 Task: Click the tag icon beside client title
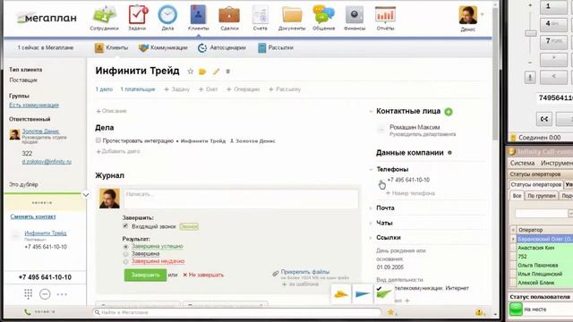click(x=202, y=72)
